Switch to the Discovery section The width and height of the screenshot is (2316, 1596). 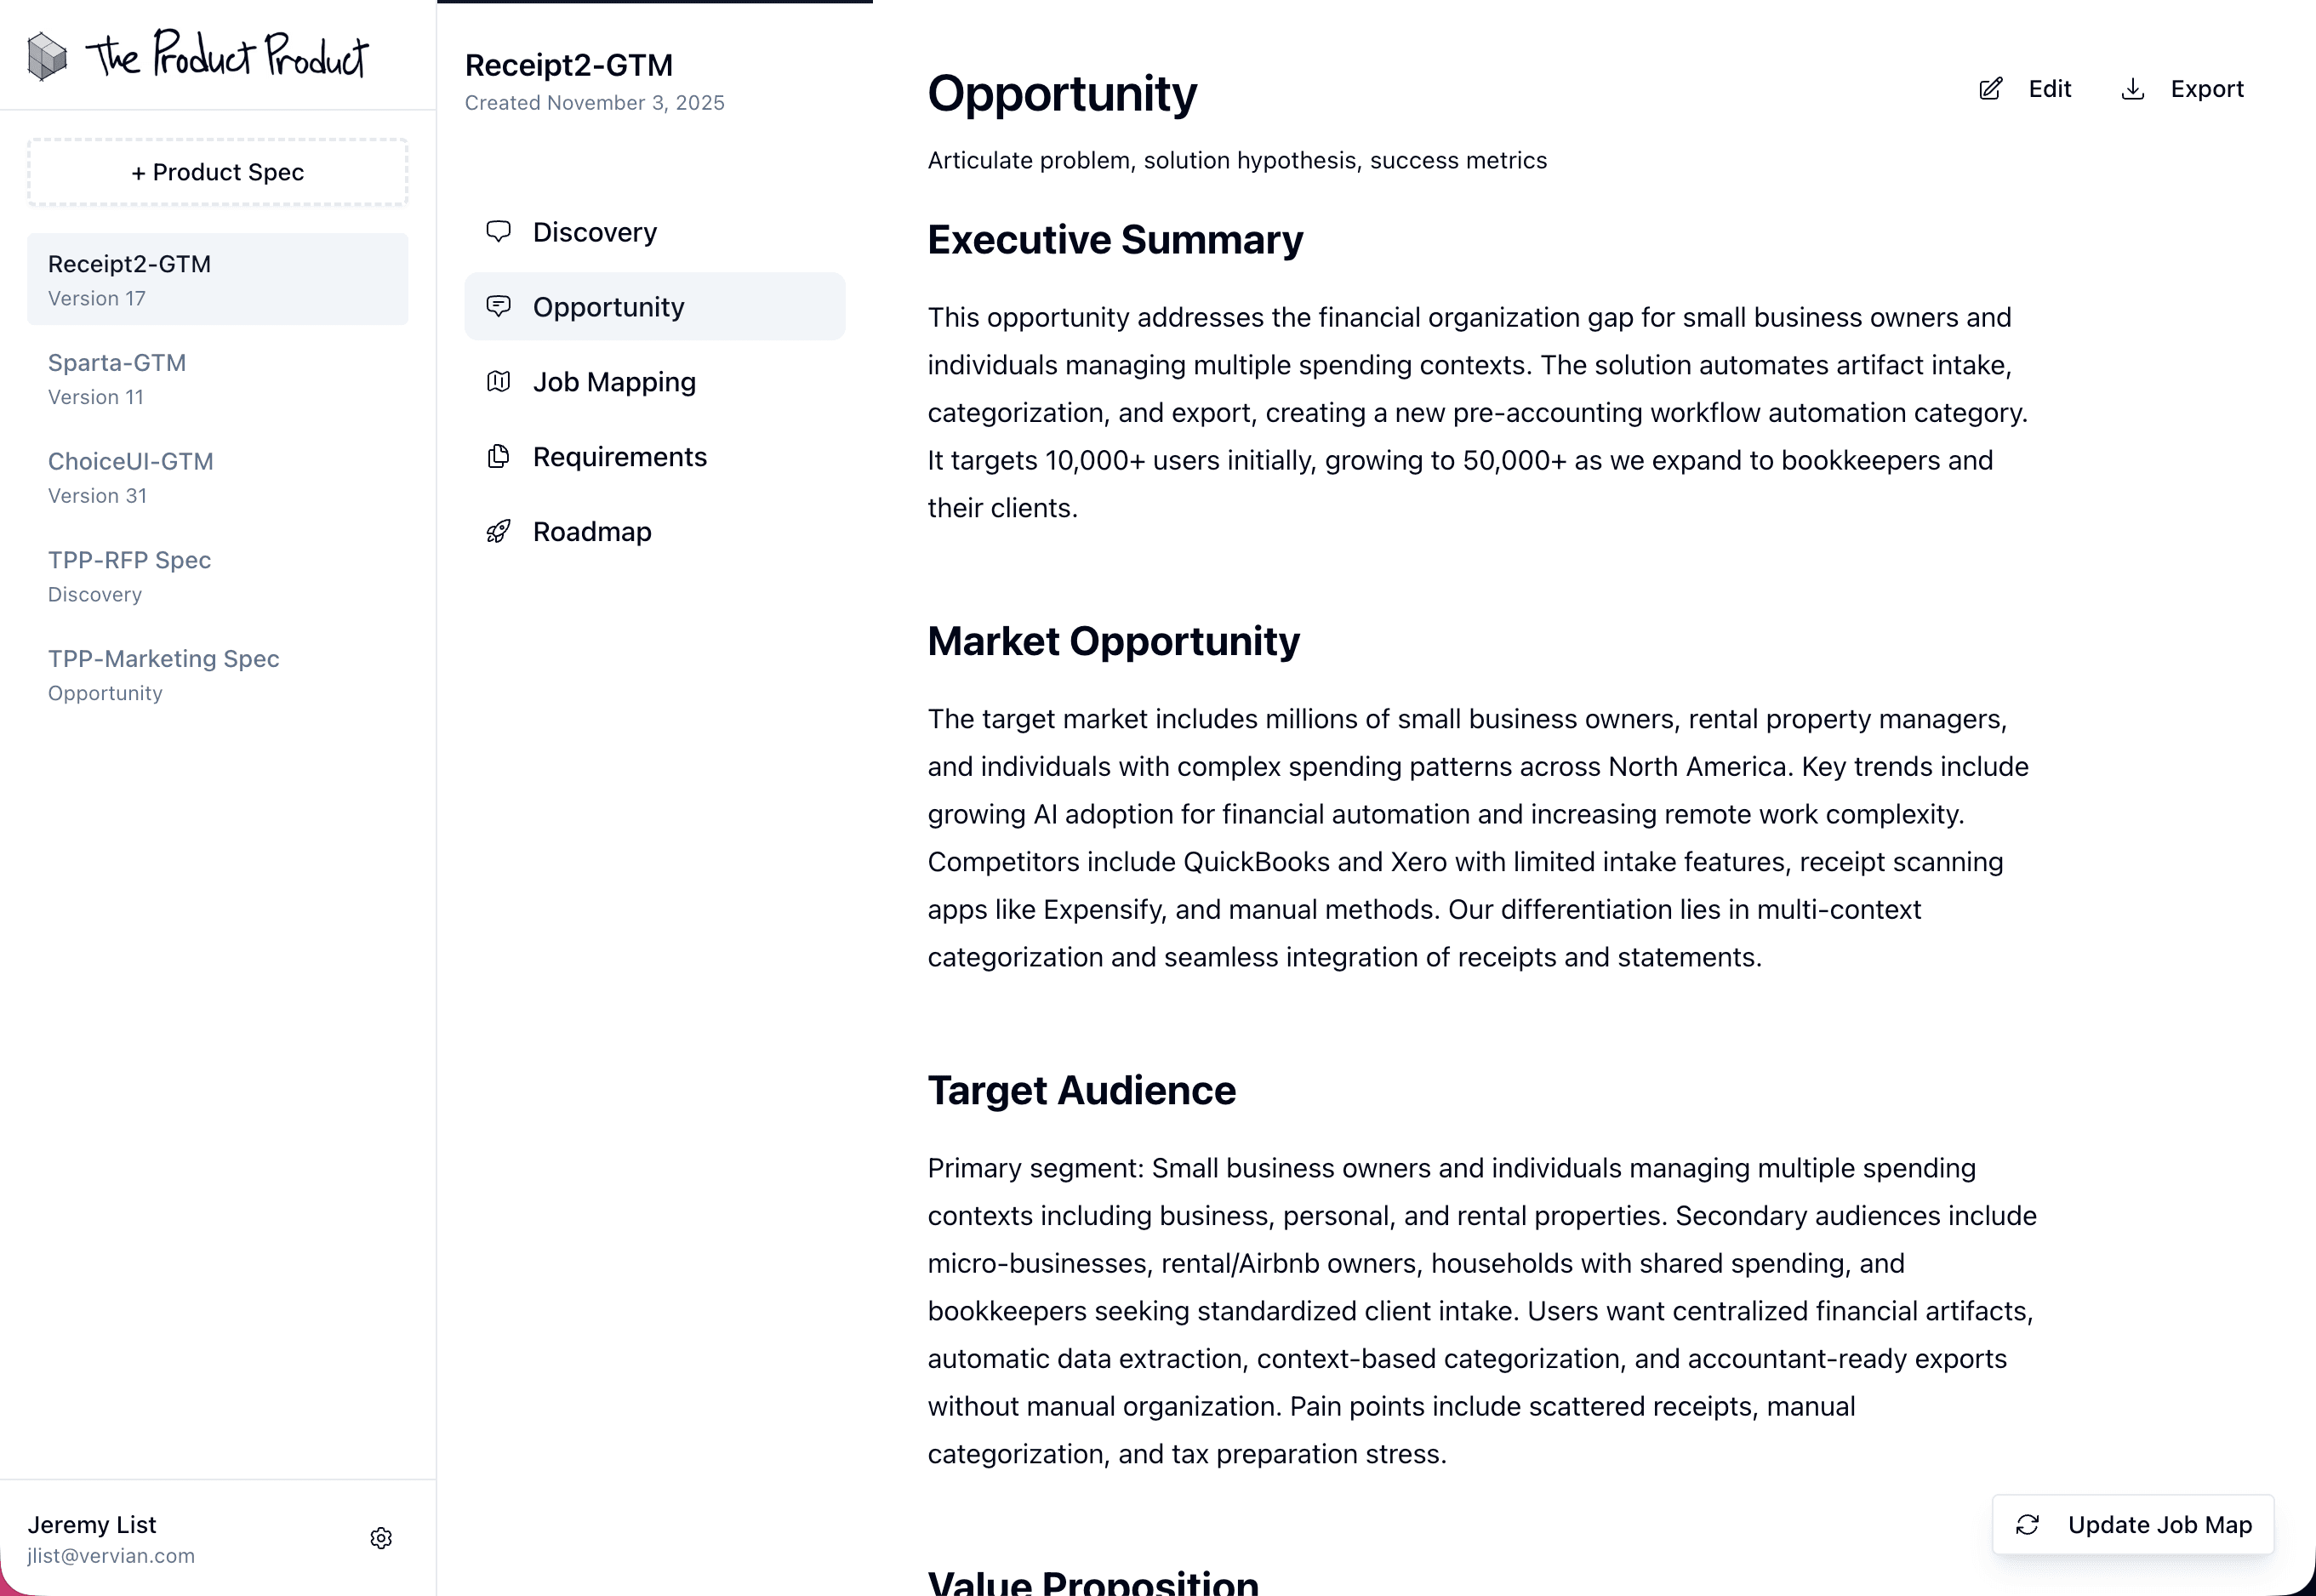[594, 231]
